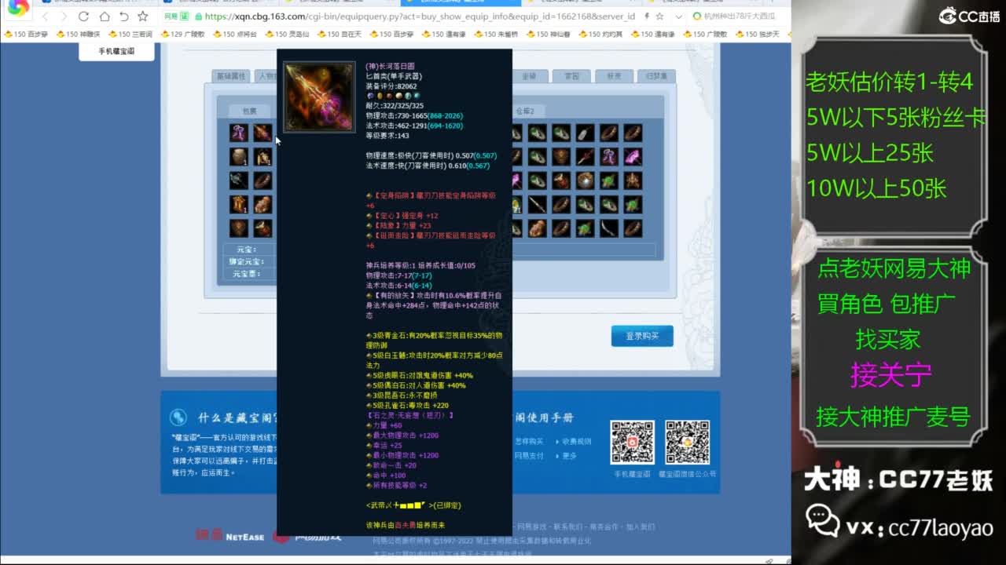Open the 150 自在天 bookmark
Viewport: 1006px width, 565px height.
tap(340, 35)
